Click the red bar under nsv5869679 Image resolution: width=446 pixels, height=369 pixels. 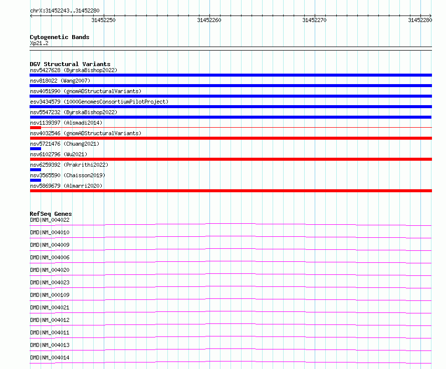point(231,191)
